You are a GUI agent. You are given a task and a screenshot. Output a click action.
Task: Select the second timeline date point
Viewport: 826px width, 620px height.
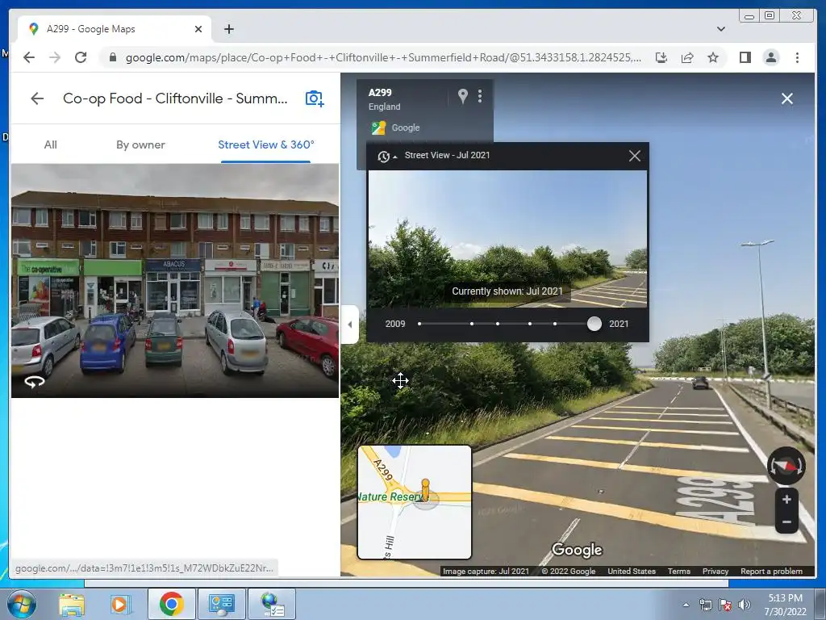tap(471, 324)
